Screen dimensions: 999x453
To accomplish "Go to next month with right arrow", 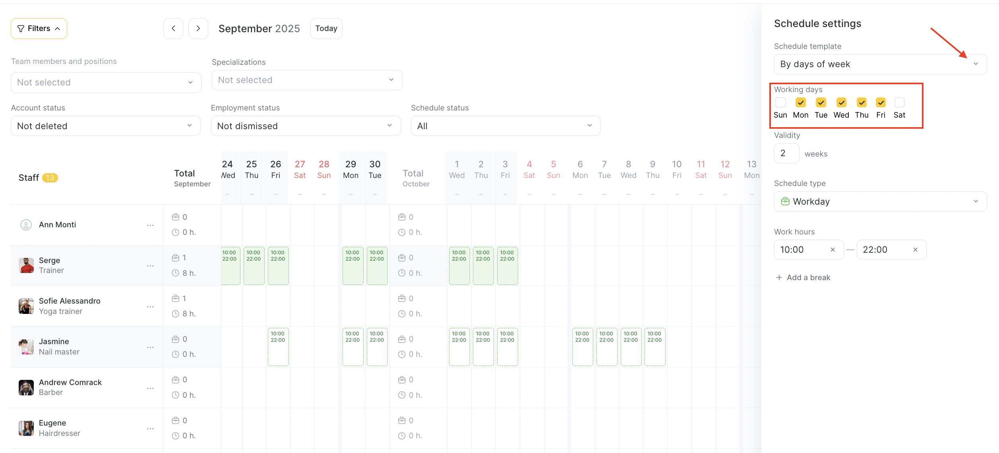I will (198, 29).
